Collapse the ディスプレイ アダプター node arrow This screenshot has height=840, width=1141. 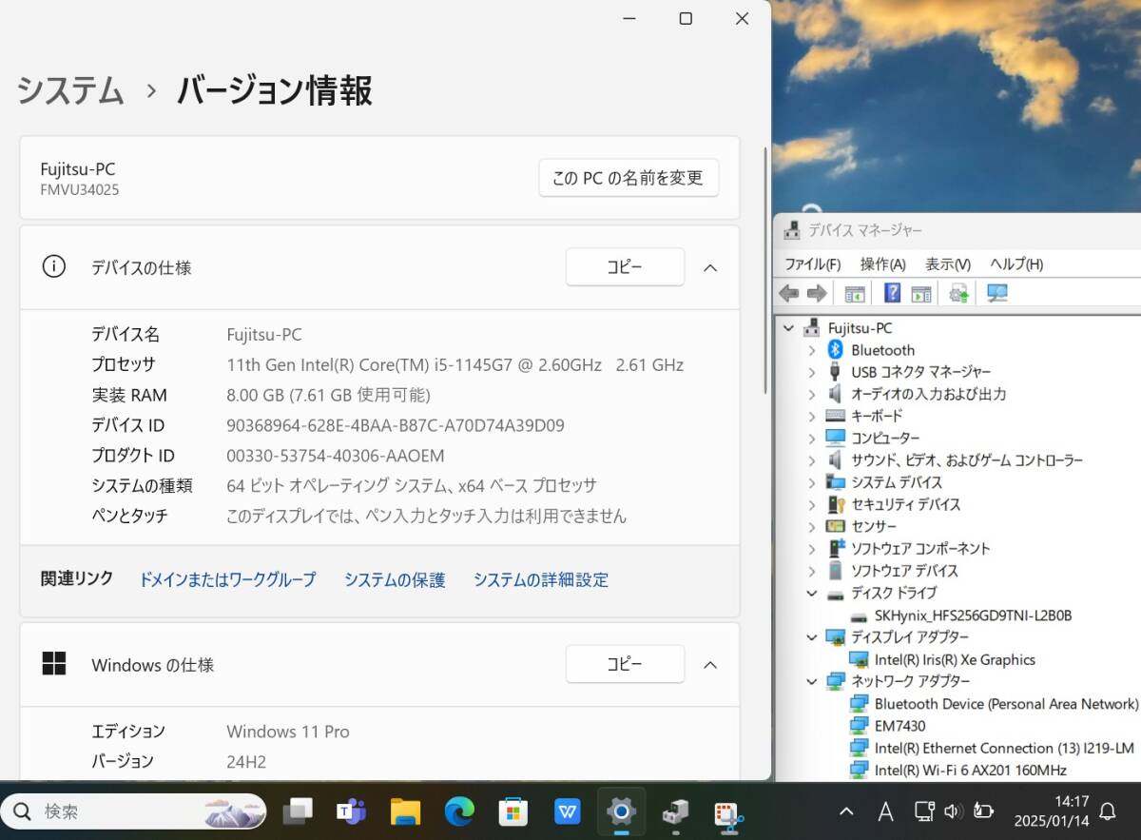[x=812, y=636]
